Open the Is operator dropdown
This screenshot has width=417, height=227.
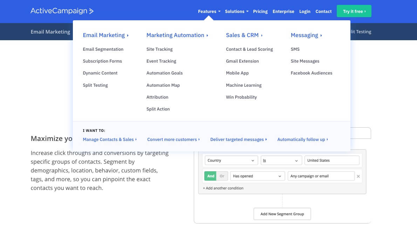coord(281,160)
